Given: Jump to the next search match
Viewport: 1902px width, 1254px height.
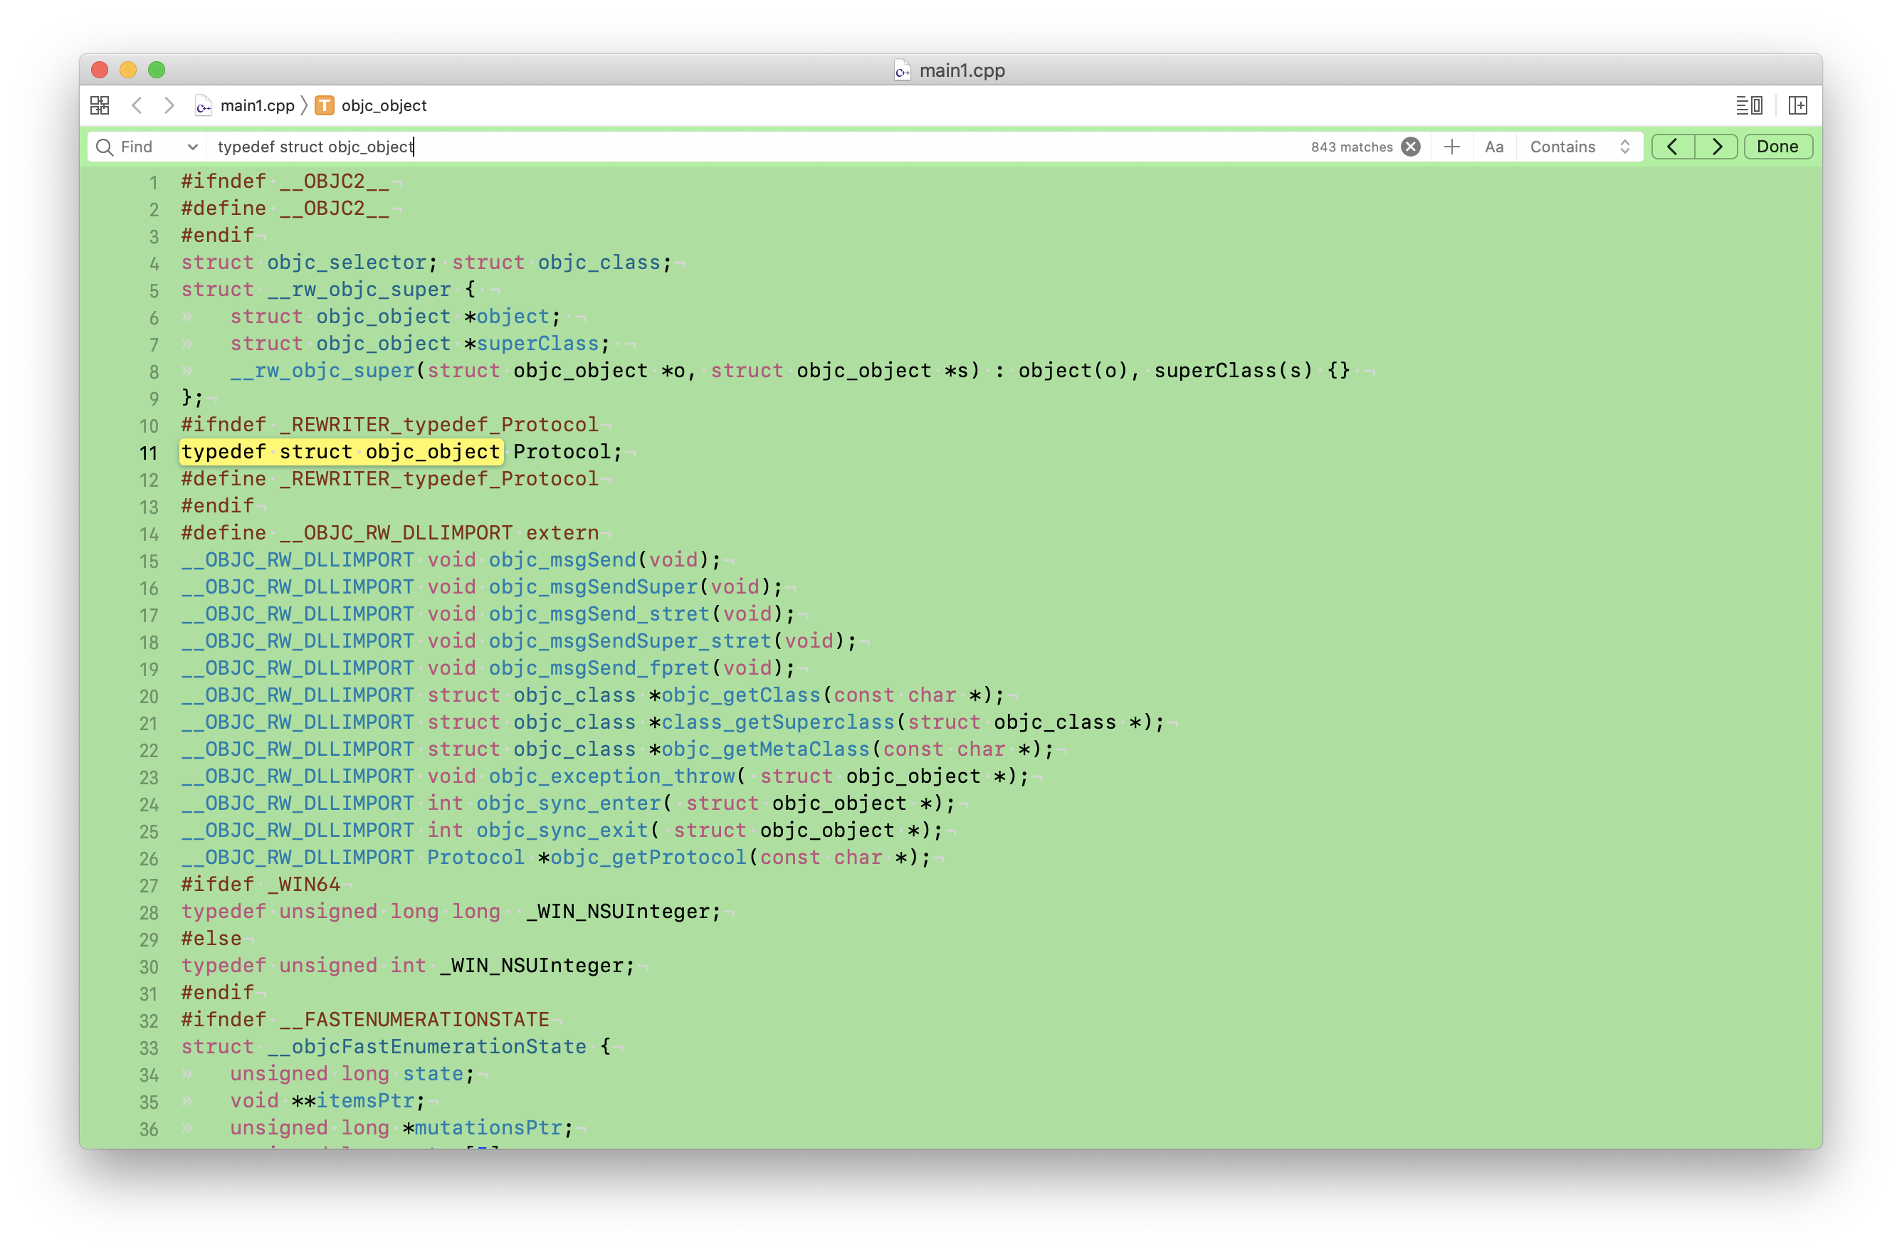Looking at the screenshot, I should pos(1716,147).
